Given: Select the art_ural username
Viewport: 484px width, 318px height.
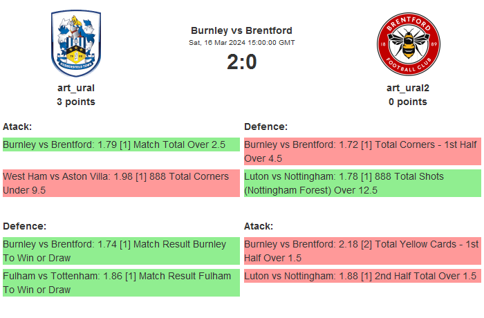Looking at the screenshot, I should coord(76,88).
